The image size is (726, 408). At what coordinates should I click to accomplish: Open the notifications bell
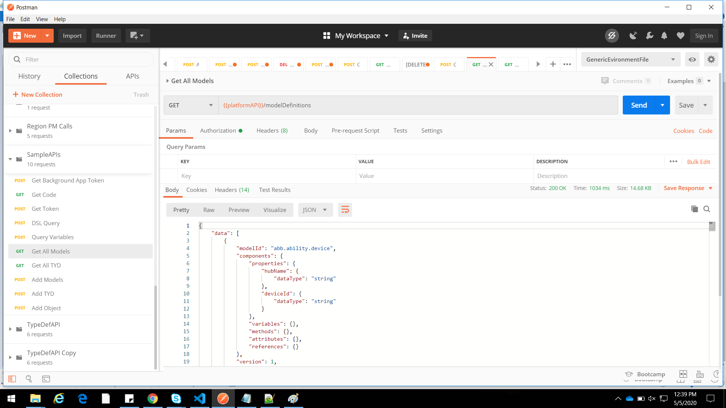click(x=664, y=36)
